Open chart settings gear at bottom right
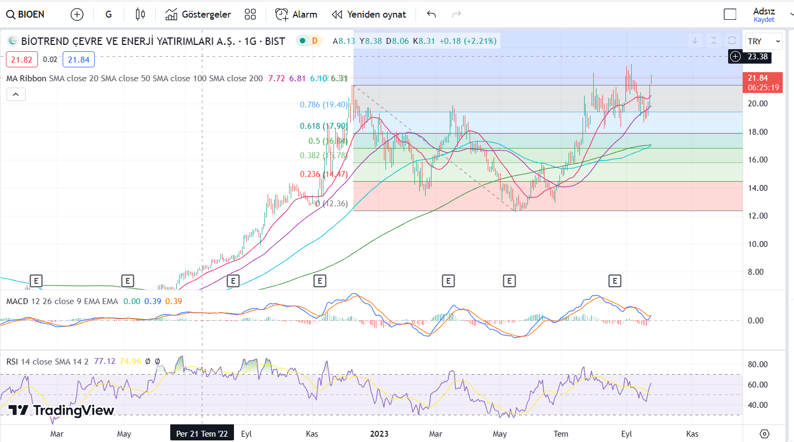Image resolution: width=794 pixels, height=442 pixels. click(765, 433)
